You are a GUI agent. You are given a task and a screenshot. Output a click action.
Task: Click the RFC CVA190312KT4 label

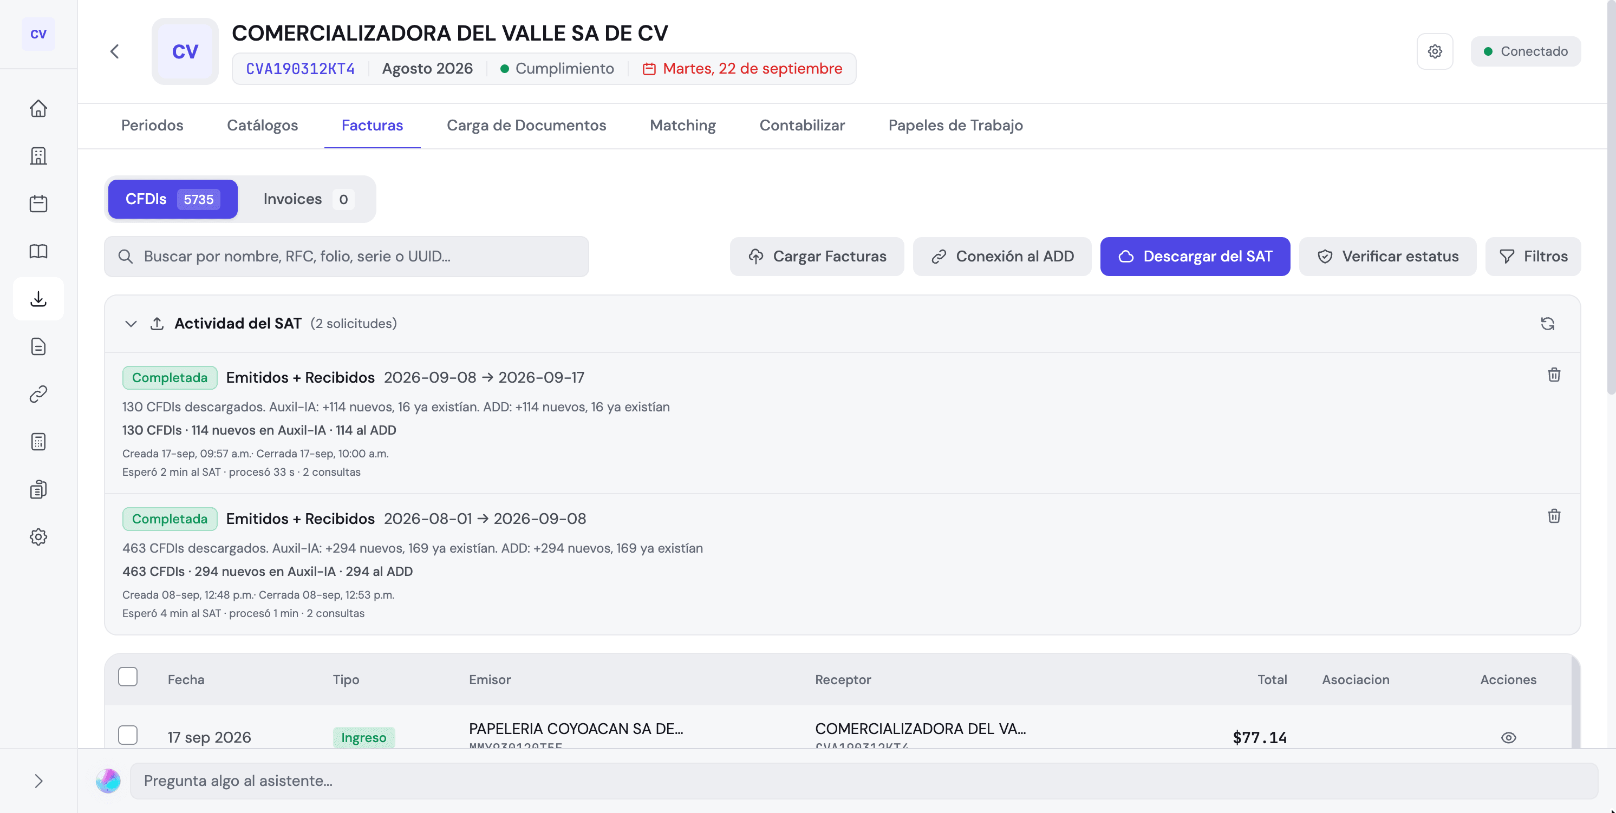[300, 69]
